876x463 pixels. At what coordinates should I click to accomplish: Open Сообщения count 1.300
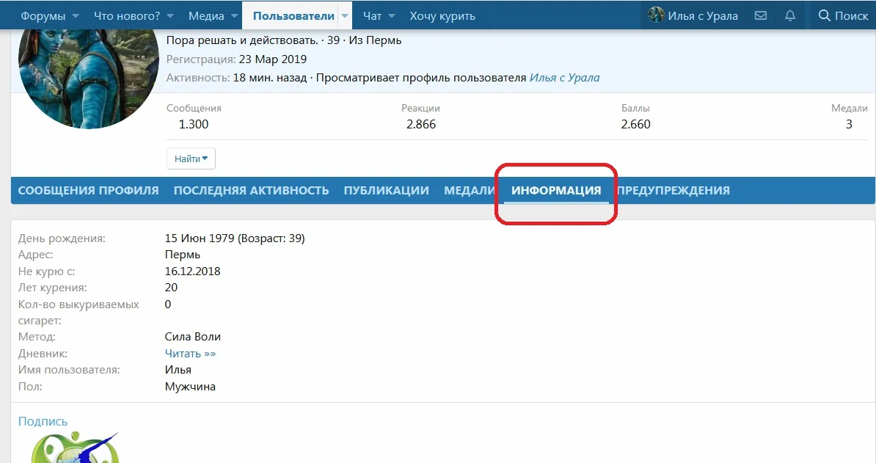(x=193, y=124)
